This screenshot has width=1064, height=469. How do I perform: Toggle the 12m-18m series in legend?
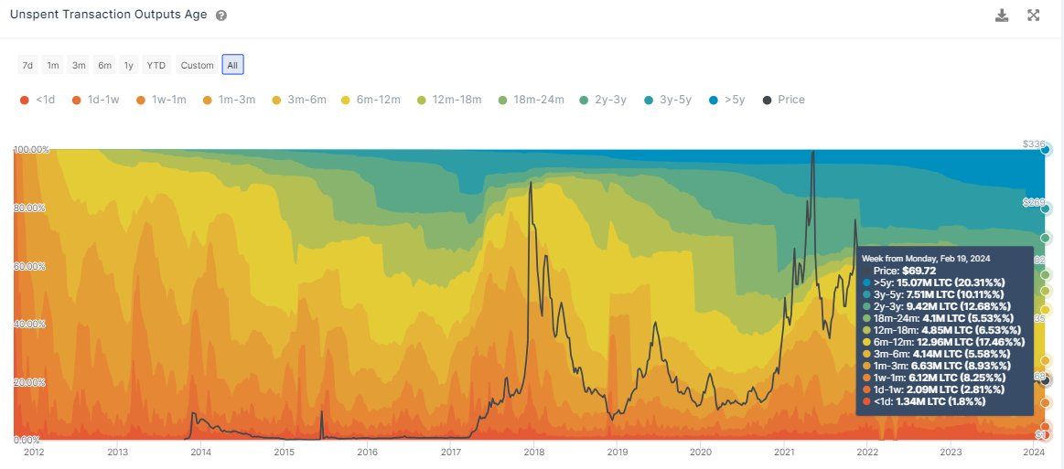click(449, 100)
